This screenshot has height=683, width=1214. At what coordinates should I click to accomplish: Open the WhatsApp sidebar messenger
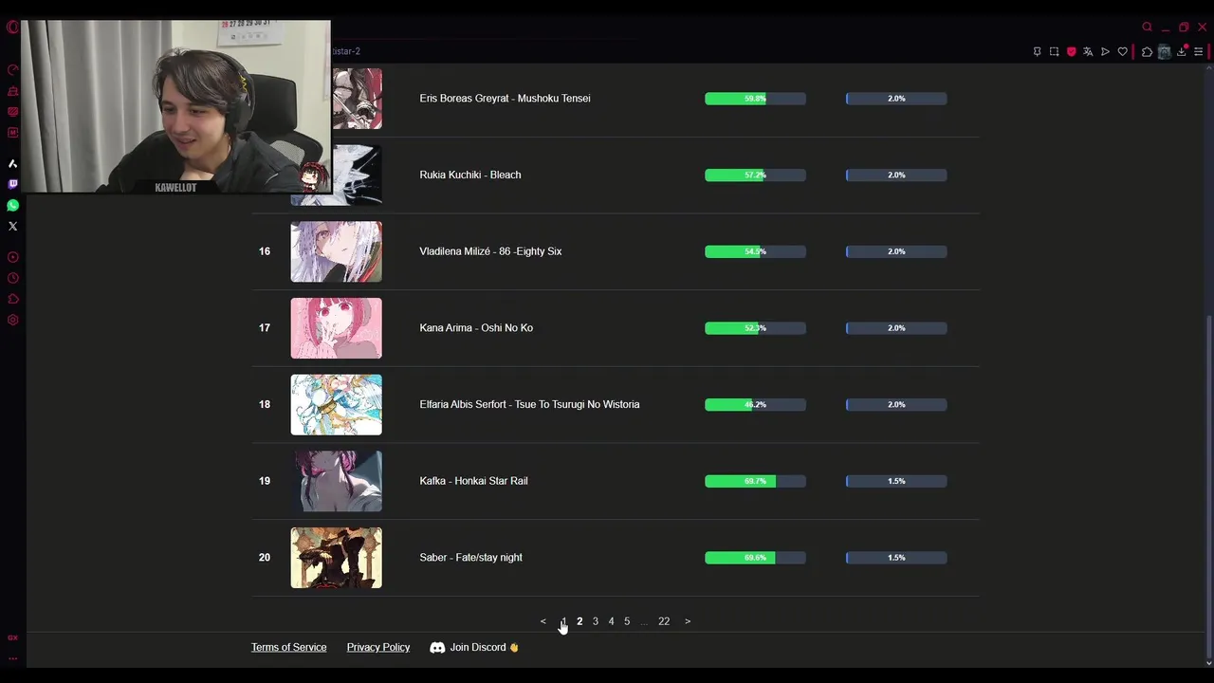pyautogui.click(x=12, y=205)
